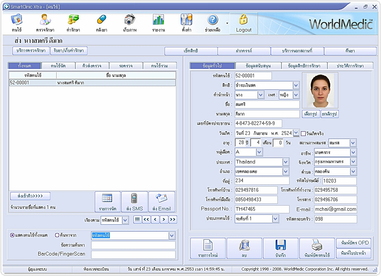
Task: Tick the วันเกิดจริง checkbox
Action: [303, 133]
